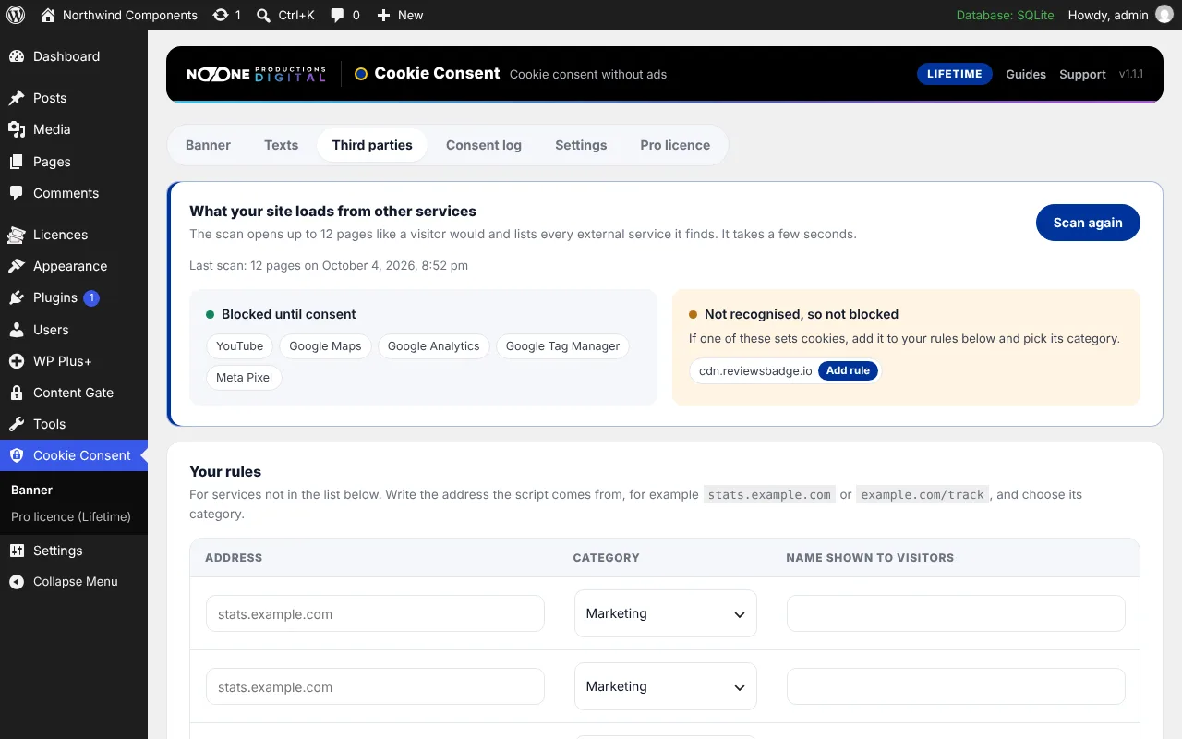Open the plugin Settings tab

click(x=581, y=145)
